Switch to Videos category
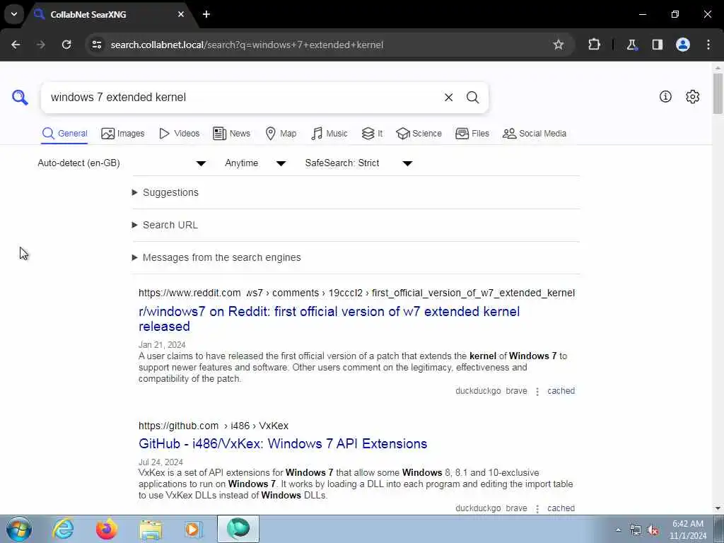Viewport: 724px width, 543px height. (x=179, y=134)
